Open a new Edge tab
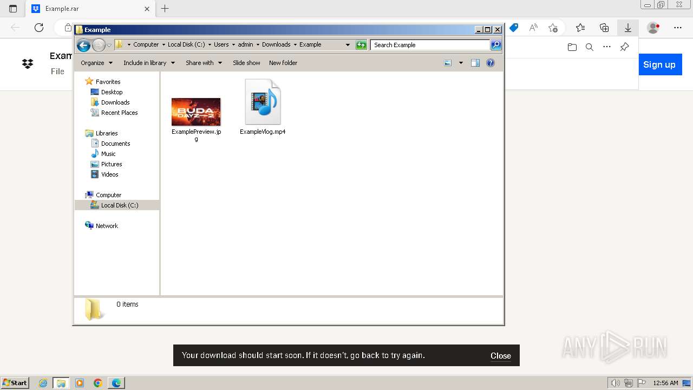The image size is (693, 390). (x=165, y=9)
